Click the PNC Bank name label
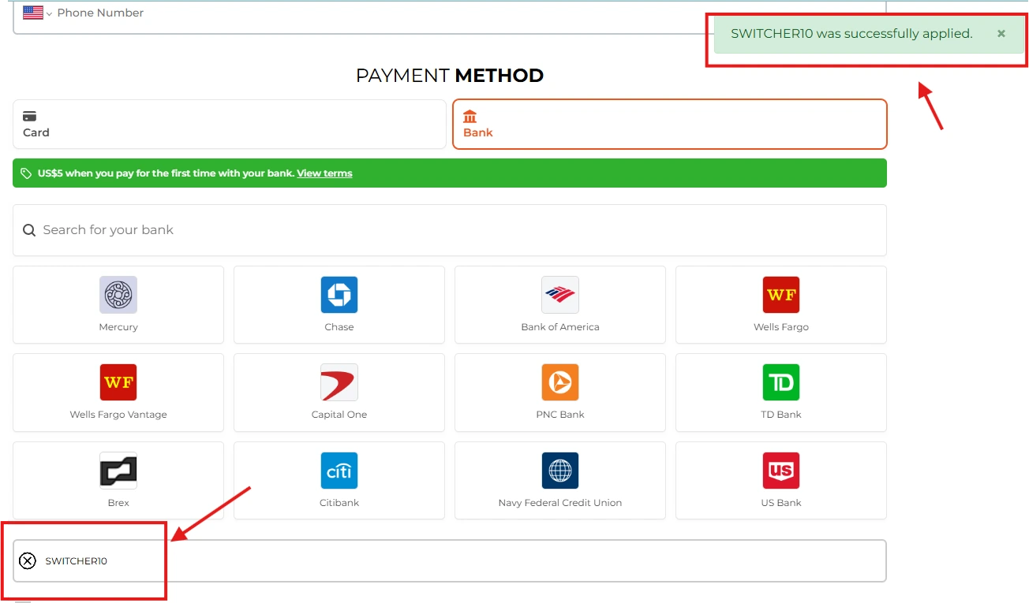 [560, 415]
